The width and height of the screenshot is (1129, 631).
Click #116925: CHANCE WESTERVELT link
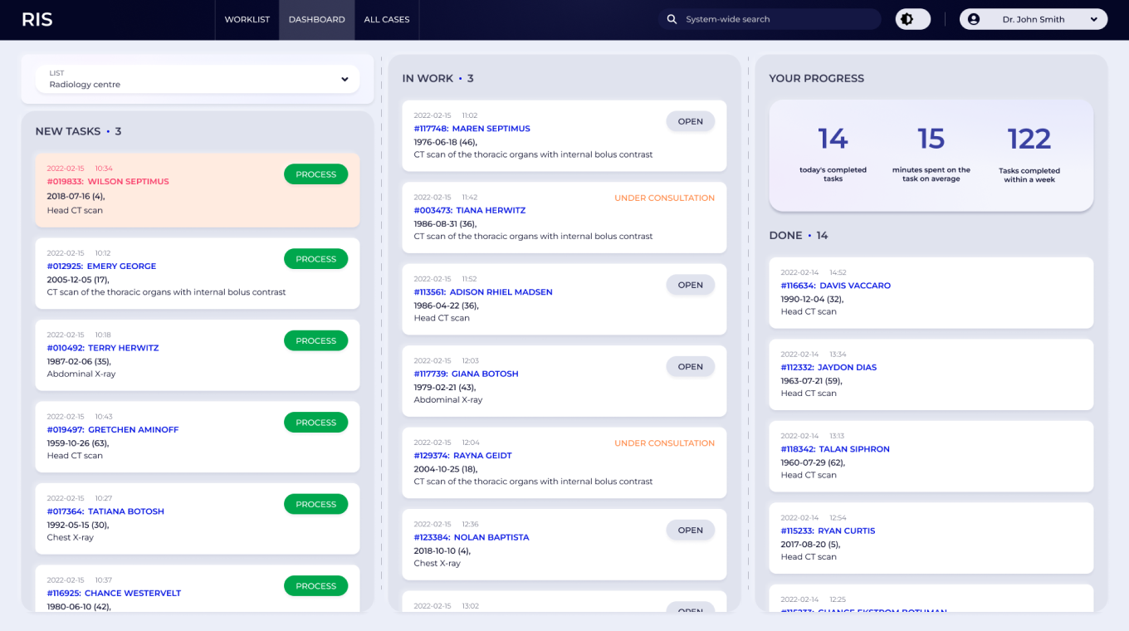point(114,593)
